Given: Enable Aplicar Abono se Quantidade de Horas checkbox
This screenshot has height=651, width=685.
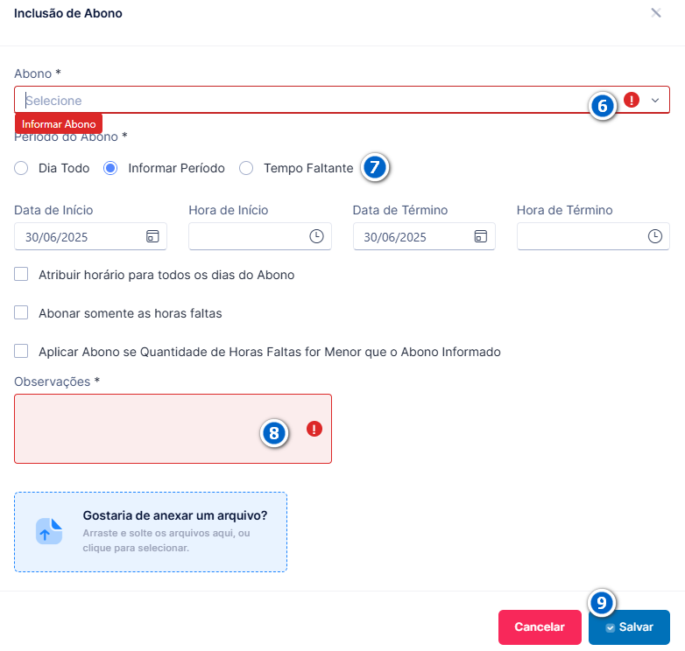Looking at the screenshot, I should 21,351.
